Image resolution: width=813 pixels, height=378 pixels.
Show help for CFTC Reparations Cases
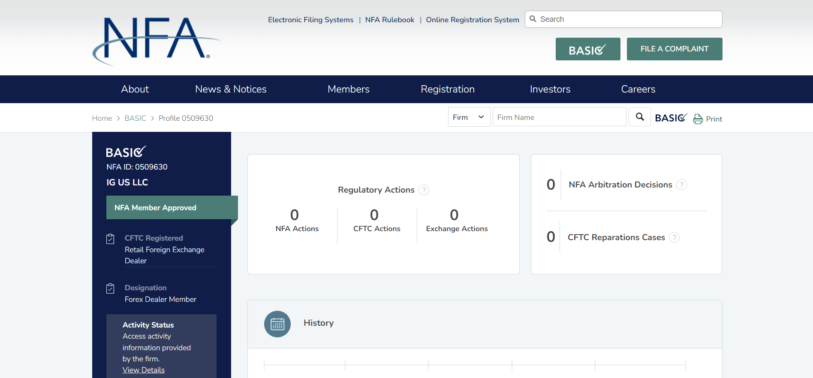point(674,238)
